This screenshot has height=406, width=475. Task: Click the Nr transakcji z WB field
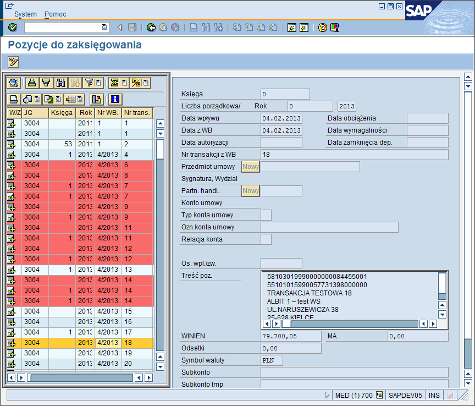pos(354,155)
